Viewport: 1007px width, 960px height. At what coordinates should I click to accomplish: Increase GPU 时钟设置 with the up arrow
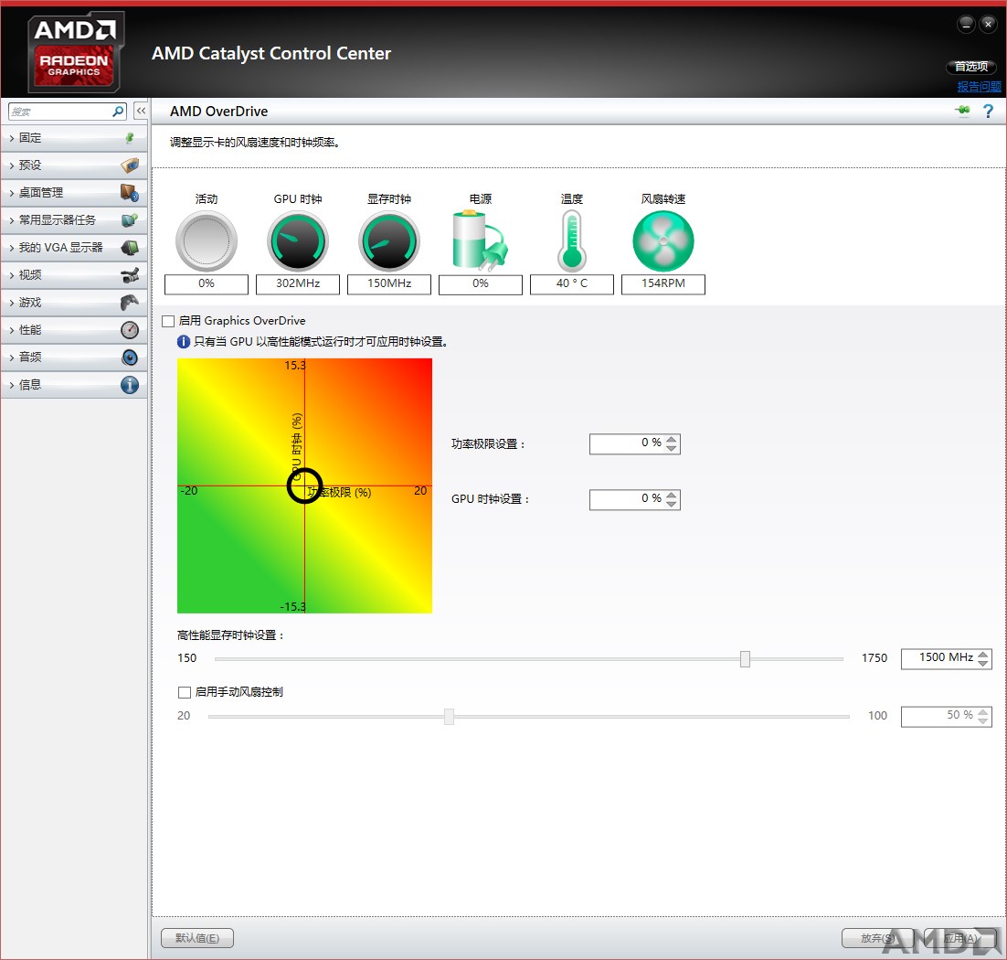point(671,496)
